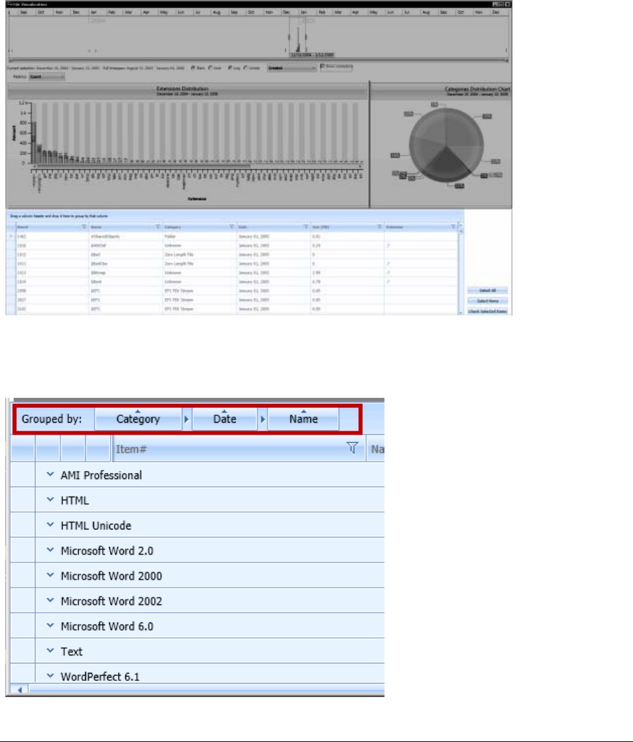Expand the Microsoft Word 2002 group
This screenshot has height=742, width=633.
(50, 600)
